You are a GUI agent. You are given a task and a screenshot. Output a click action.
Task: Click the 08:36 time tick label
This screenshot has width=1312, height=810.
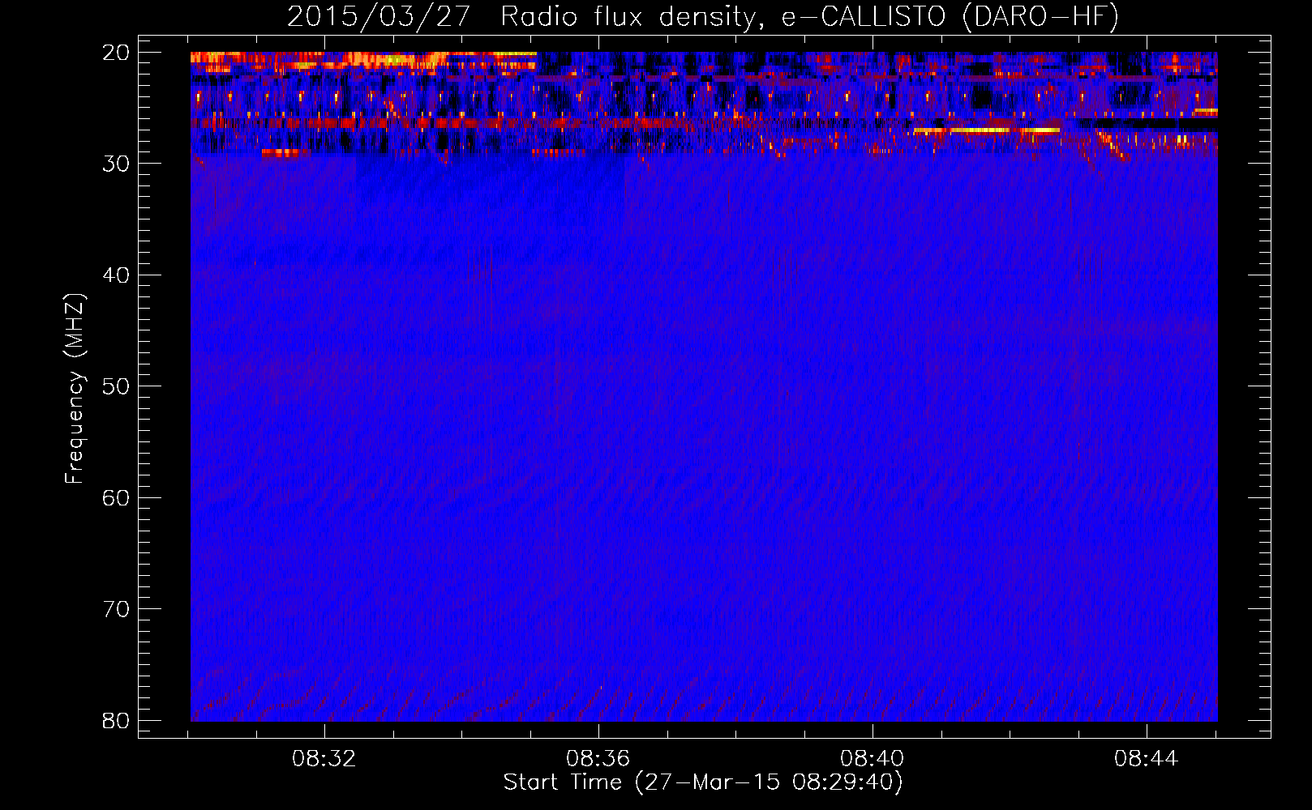pos(598,759)
